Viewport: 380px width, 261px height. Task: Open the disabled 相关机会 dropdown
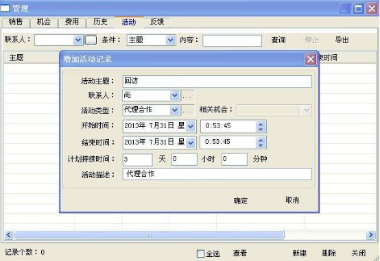coord(274,110)
